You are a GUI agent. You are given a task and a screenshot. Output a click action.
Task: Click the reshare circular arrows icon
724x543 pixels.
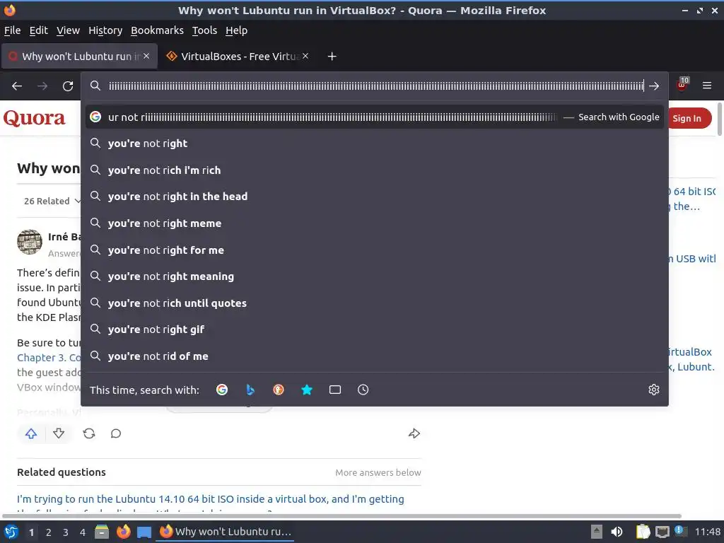pyautogui.click(x=89, y=433)
